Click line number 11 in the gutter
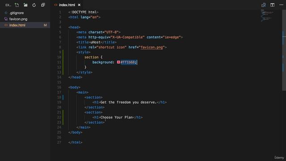The height and width of the screenshot is (161, 286). tap(59, 62)
